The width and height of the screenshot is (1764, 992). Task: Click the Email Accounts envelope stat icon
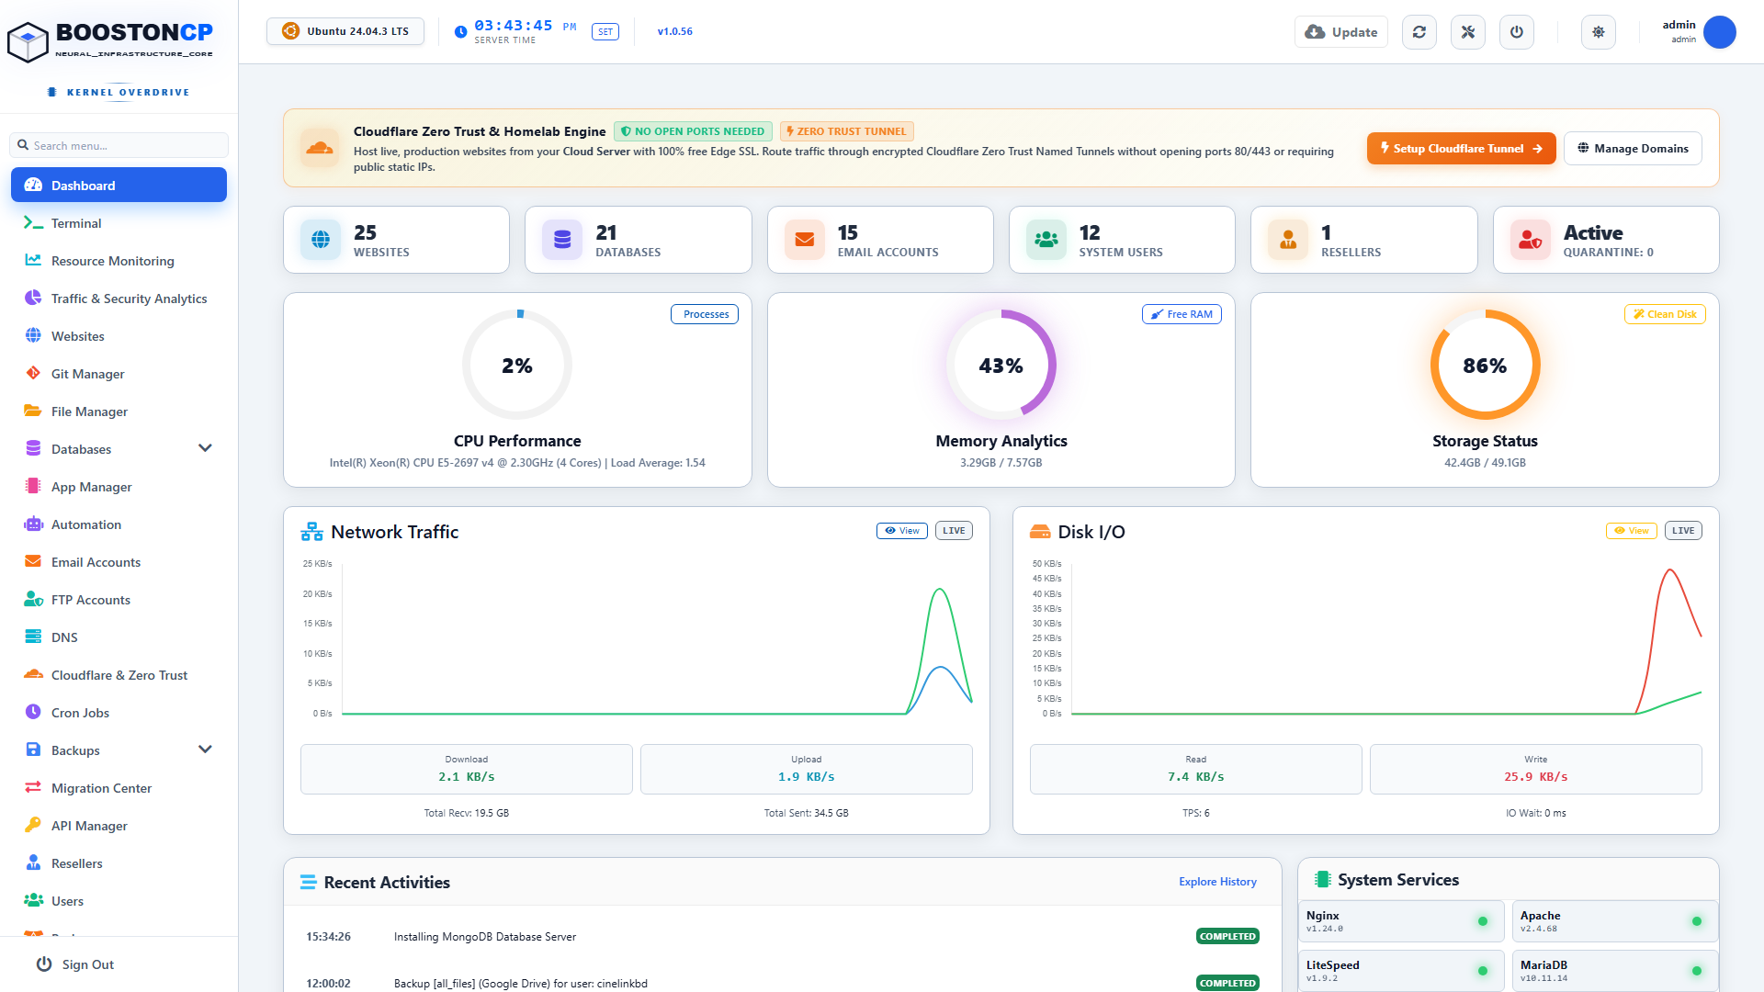click(x=805, y=240)
